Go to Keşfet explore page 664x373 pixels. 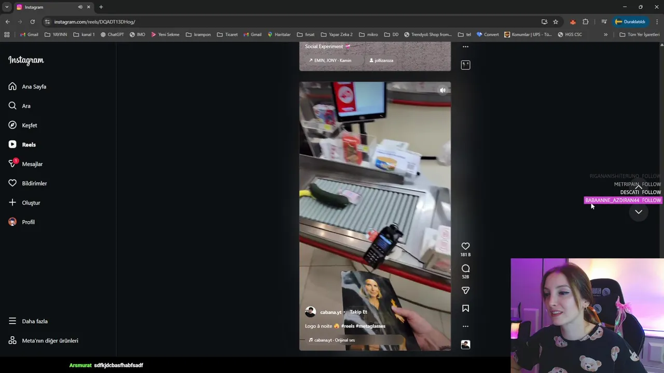click(x=23, y=125)
